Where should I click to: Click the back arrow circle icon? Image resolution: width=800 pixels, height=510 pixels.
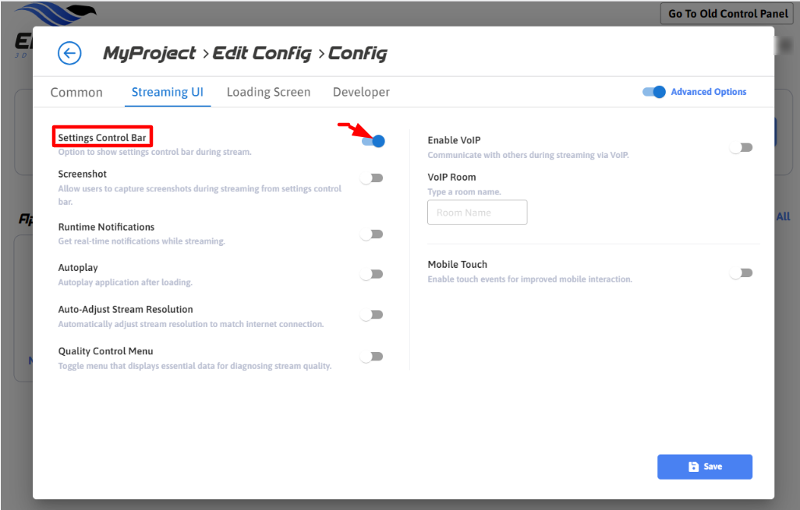69,53
